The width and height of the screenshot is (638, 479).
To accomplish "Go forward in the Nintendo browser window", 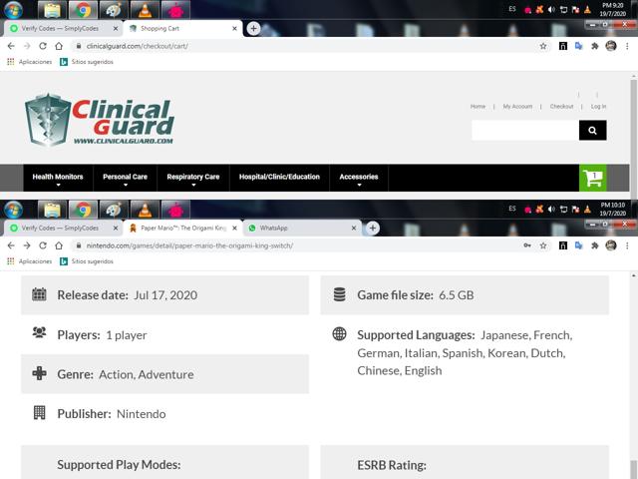I will [x=27, y=245].
